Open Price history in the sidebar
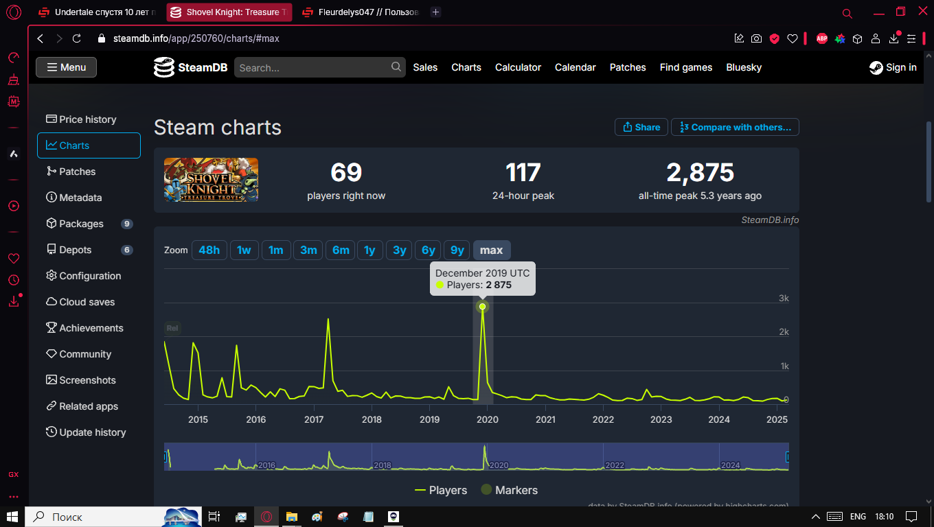This screenshot has width=934, height=527. click(x=89, y=119)
